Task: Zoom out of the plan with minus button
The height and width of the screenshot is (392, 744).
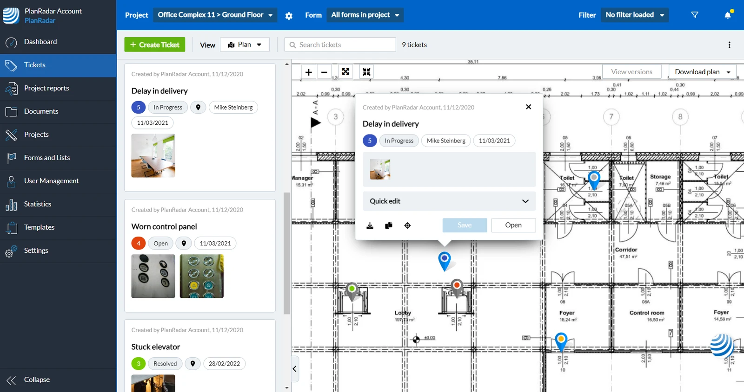Action: click(x=324, y=72)
